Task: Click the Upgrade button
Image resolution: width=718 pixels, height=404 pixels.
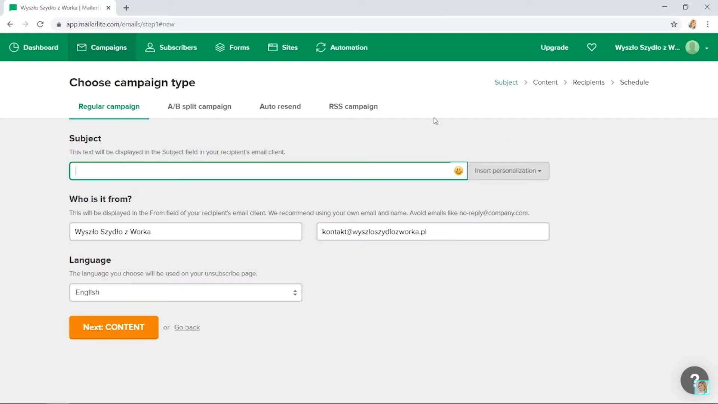Action: tap(554, 48)
